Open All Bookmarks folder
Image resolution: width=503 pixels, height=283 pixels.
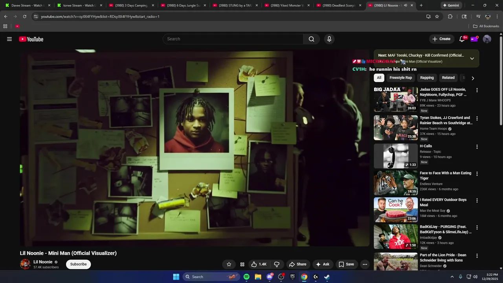[x=486, y=26]
